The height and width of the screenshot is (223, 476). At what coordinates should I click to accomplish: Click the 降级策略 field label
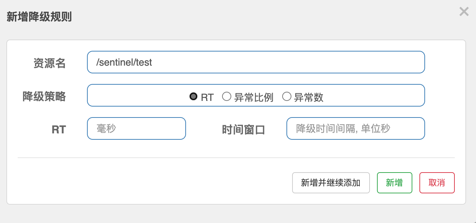coord(44,96)
